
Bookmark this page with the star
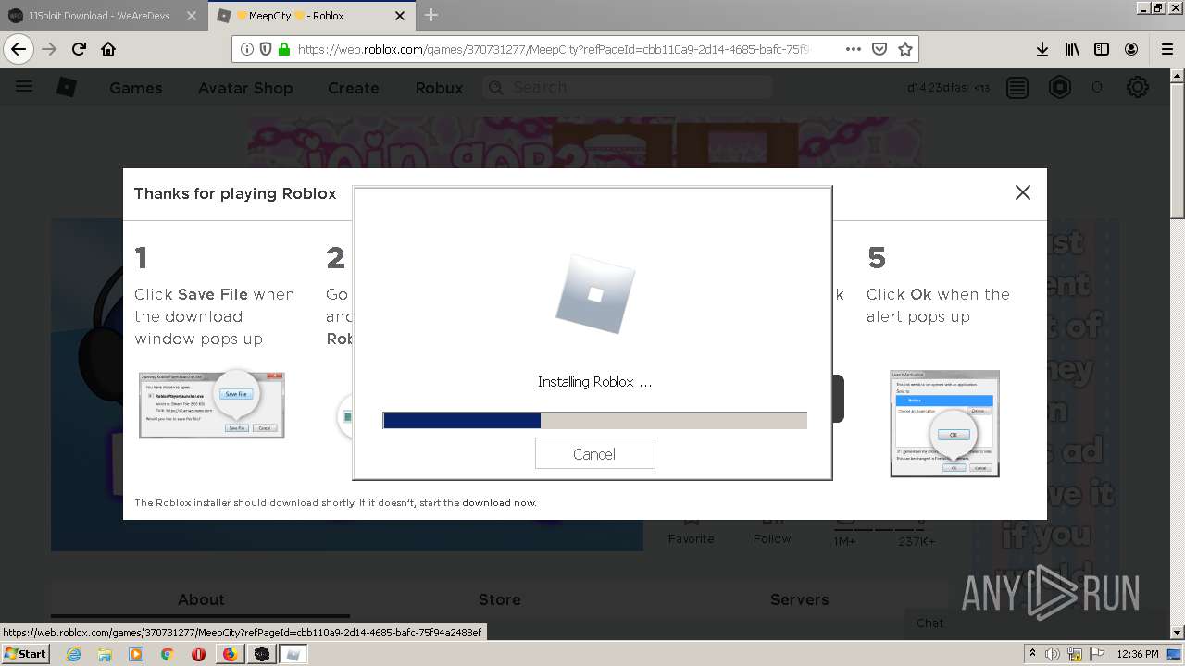coord(905,49)
